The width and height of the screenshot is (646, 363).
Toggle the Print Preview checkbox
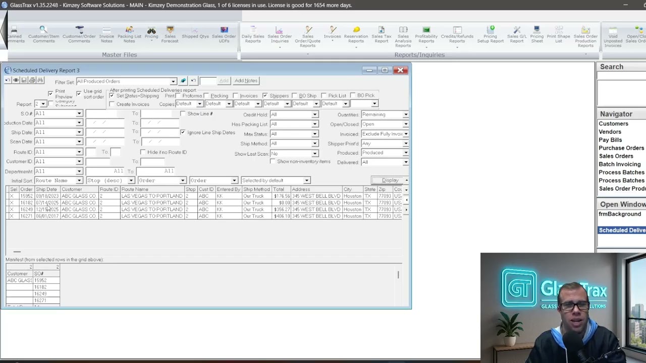tap(50, 94)
